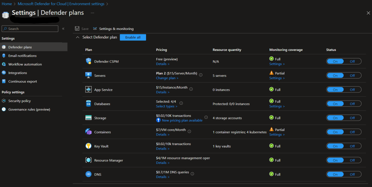Click the Key Vault plan icon
372x187 pixels.
coord(88,146)
